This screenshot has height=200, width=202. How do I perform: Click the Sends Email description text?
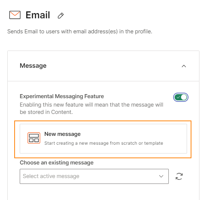click(x=80, y=32)
